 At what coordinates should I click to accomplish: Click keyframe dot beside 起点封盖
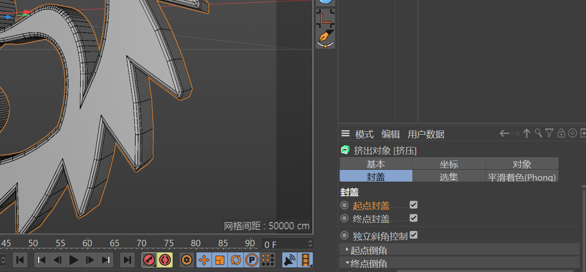344,205
